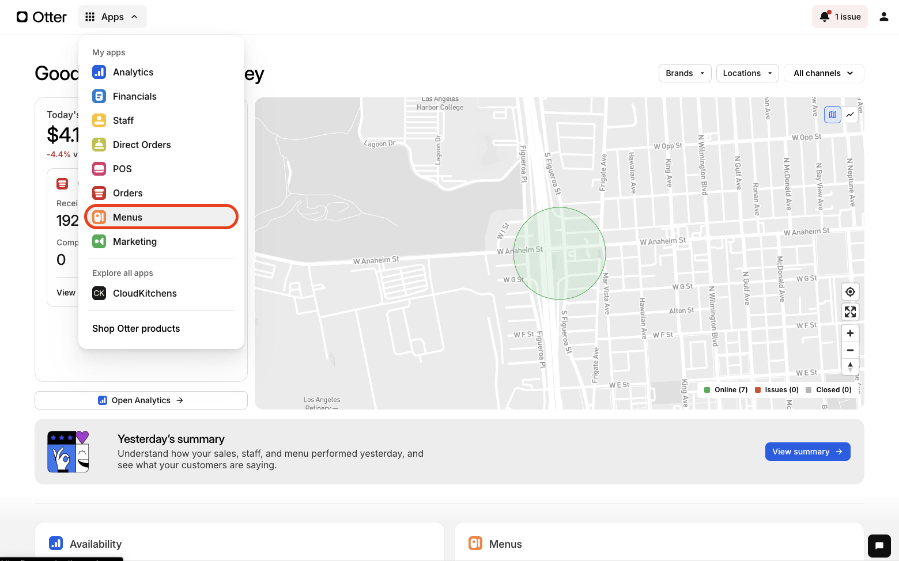This screenshot has height=561, width=899.
Task: Select Analytics menu entry text
Action: [x=133, y=72]
